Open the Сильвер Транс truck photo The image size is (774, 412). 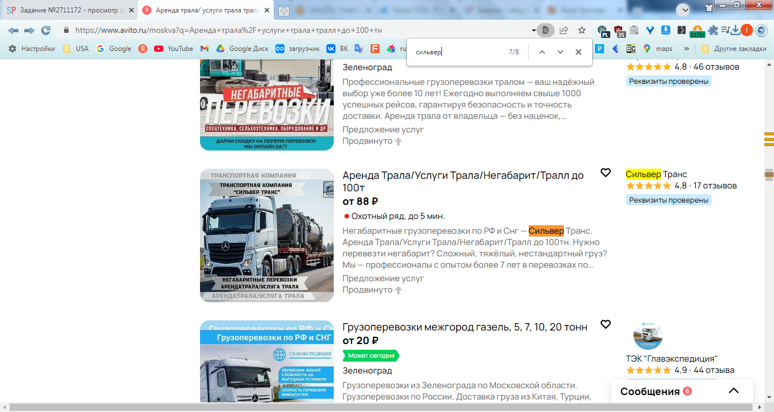[267, 235]
